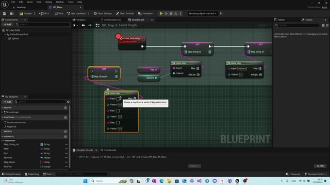Click Add in the My Blueprint panel
Image resolution: width=330 pixels, height=185 pixels.
click(7, 102)
